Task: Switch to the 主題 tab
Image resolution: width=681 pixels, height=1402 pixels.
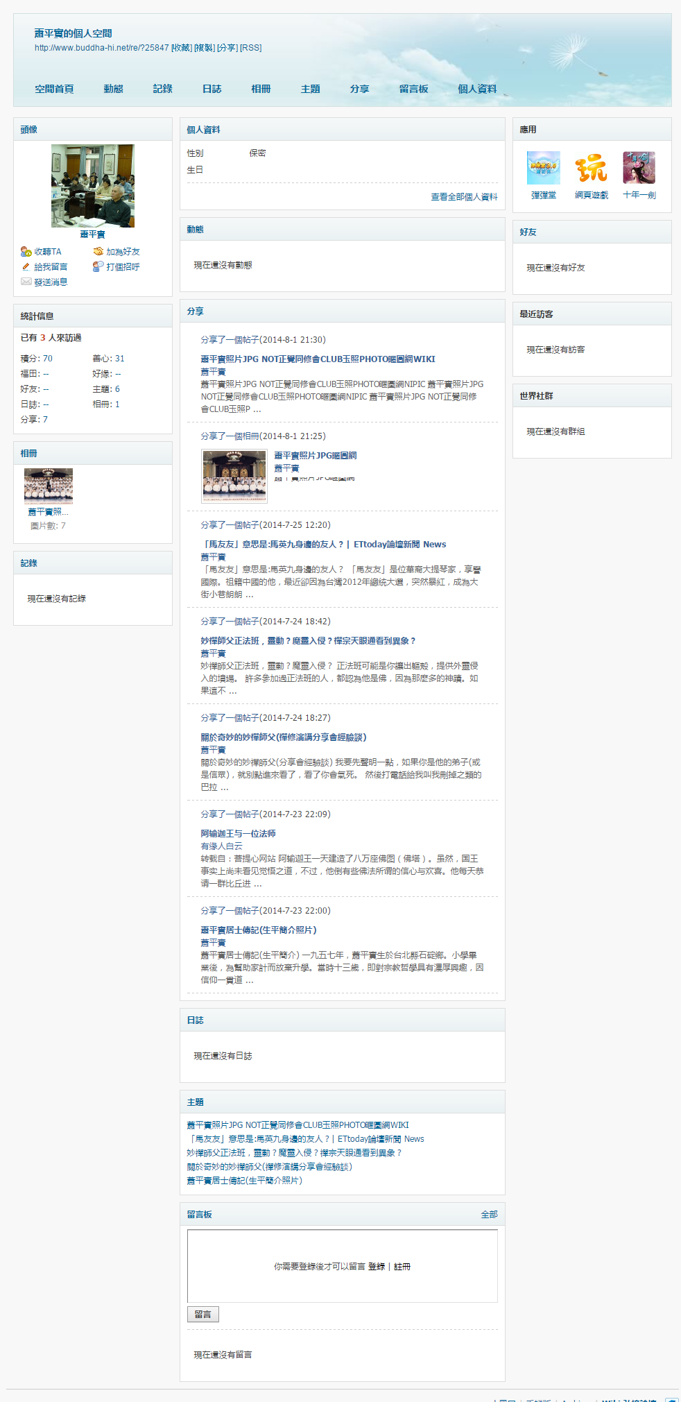Action: point(310,89)
